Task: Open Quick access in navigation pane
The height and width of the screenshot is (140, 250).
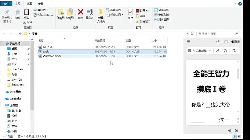Action: 15,44
